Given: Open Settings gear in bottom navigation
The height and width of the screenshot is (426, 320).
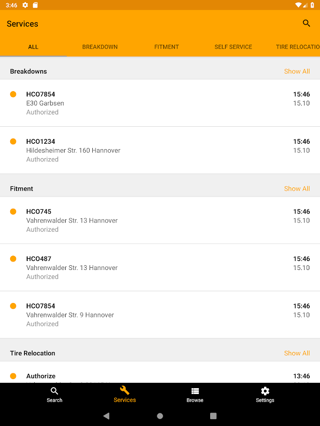Looking at the screenshot, I should pos(265,391).
